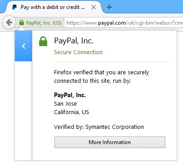This screenshot has width=183, height=166.
Task: Open a new tab with the plus button
Action: point(109,7)
